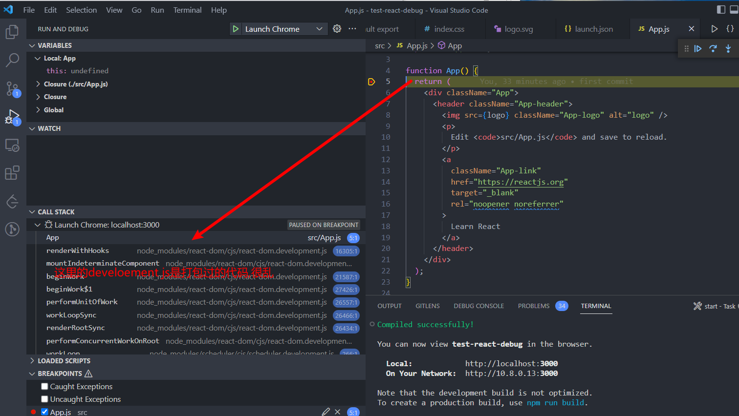Open Source Control view in activity bar
The height and width of the screenshot is (416, 739).
[x=12, y=89]
